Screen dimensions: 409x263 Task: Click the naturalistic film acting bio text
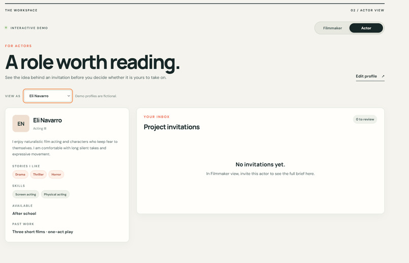65,148
